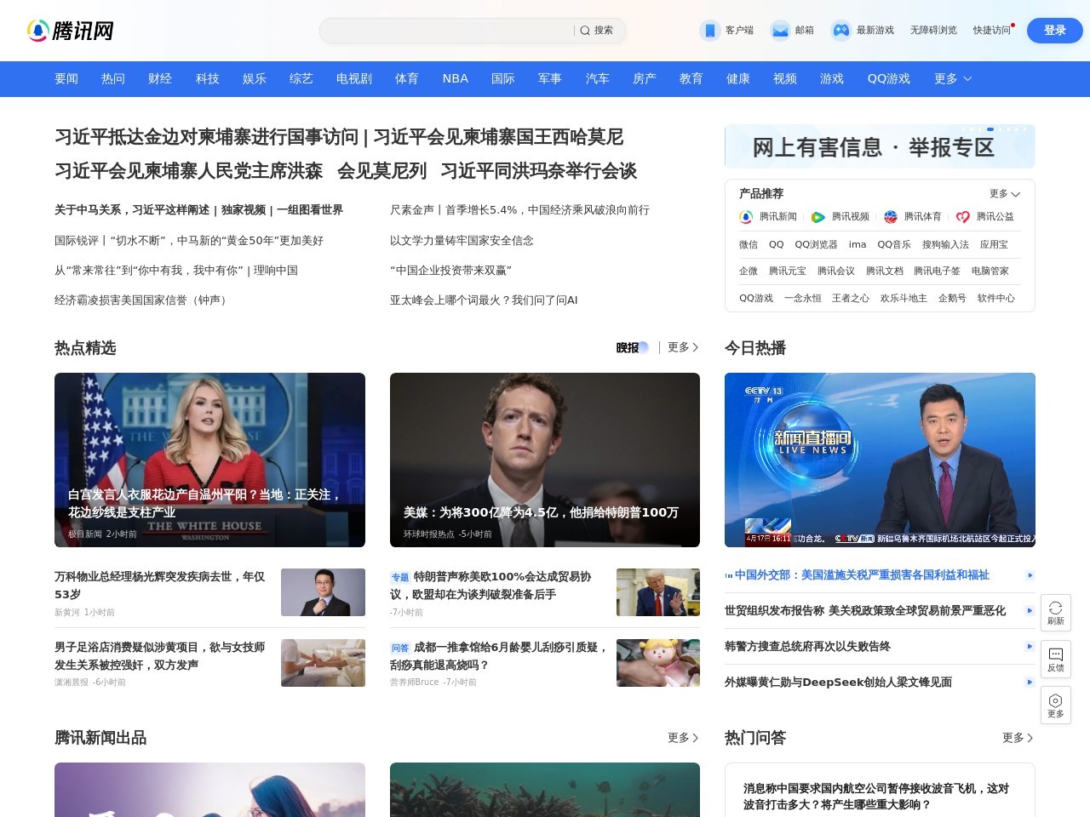Image resolution: width=1090 pixels, height=817 pixels.
Task: Open 以文学力量铸牢国家安全信念 article
Action: pyautogui.click(x=462, y=241)
